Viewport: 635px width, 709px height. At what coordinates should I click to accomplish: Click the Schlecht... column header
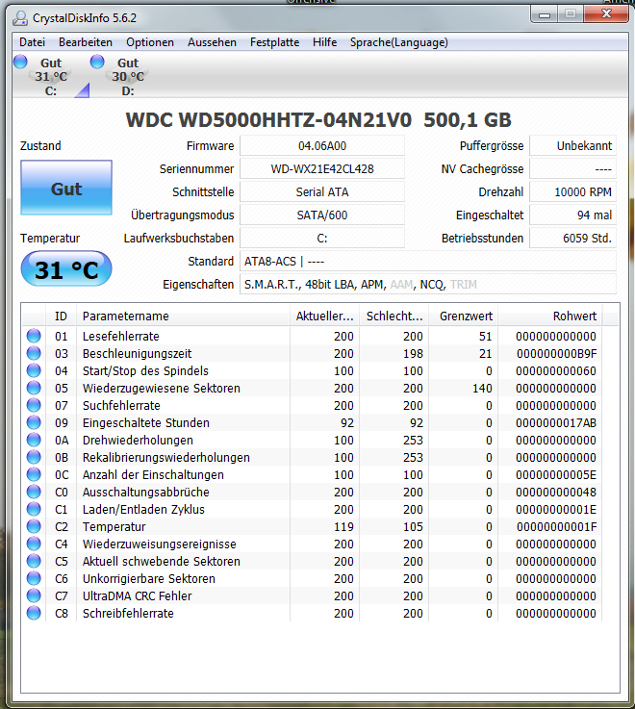pos(394,317)
